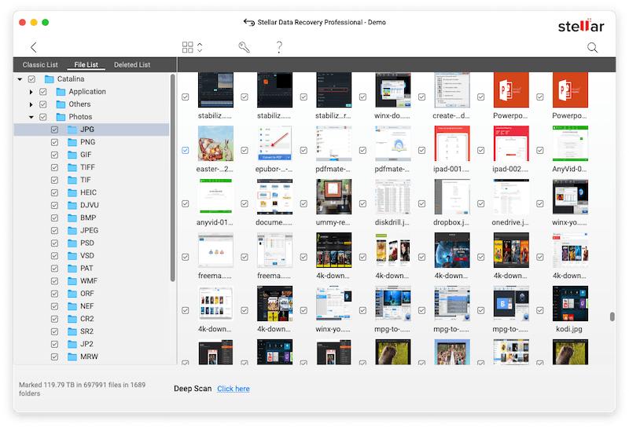This screenshot has width=629, height=428.
Task: Select the kodi.jpg thumbnail
Action: [569, 303]
